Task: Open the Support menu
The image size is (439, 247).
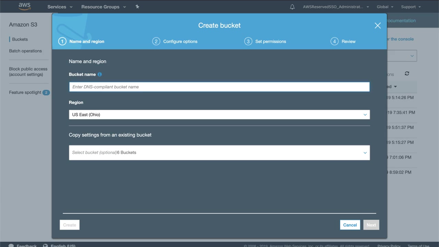Action: pos(411,7)
